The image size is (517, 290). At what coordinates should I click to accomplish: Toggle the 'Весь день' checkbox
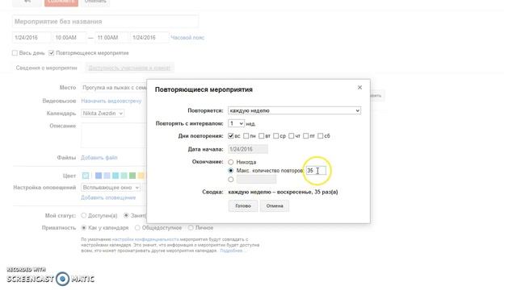(x=15, y=53)
